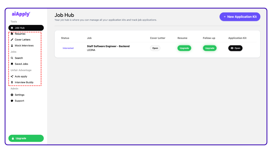272x153 pixels.
Task: Click the Mock Interviews person icon
Action: (x=12, y=45)
